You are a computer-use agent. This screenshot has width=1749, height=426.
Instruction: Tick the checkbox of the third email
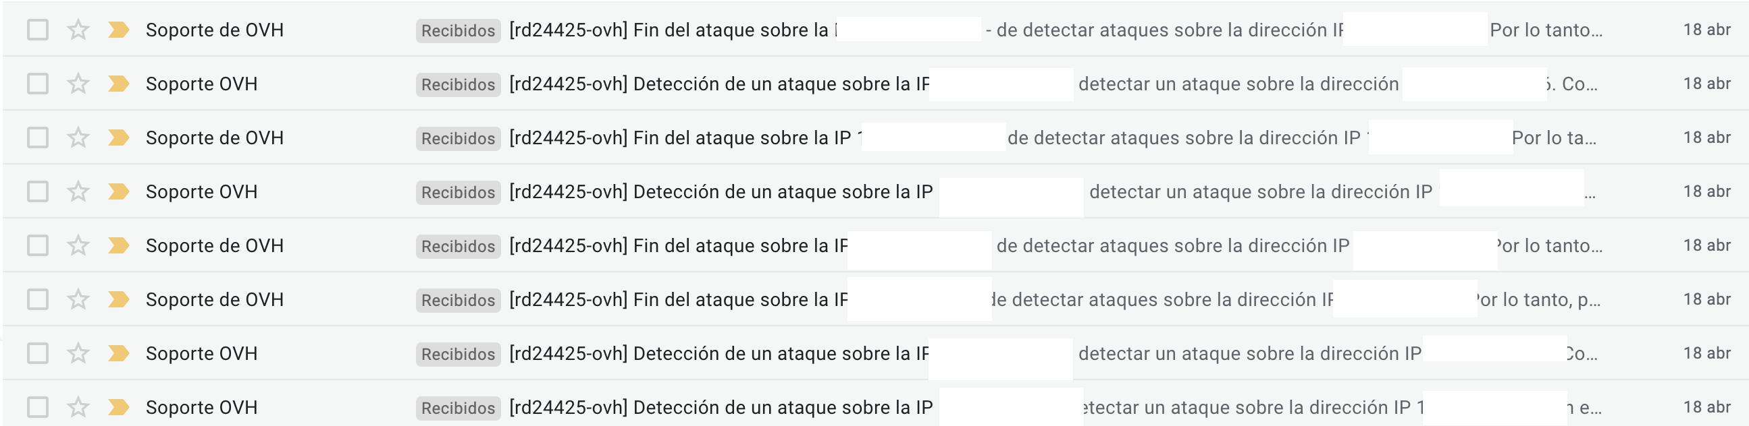click(38, 138)
